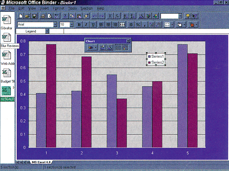
Task: Click the Print toolbar icon
Action: point(43,16)
